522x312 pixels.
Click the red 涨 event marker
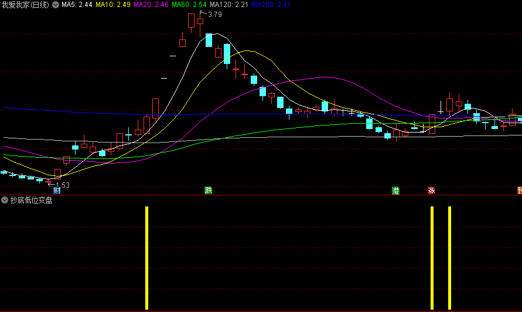[431, 191]
